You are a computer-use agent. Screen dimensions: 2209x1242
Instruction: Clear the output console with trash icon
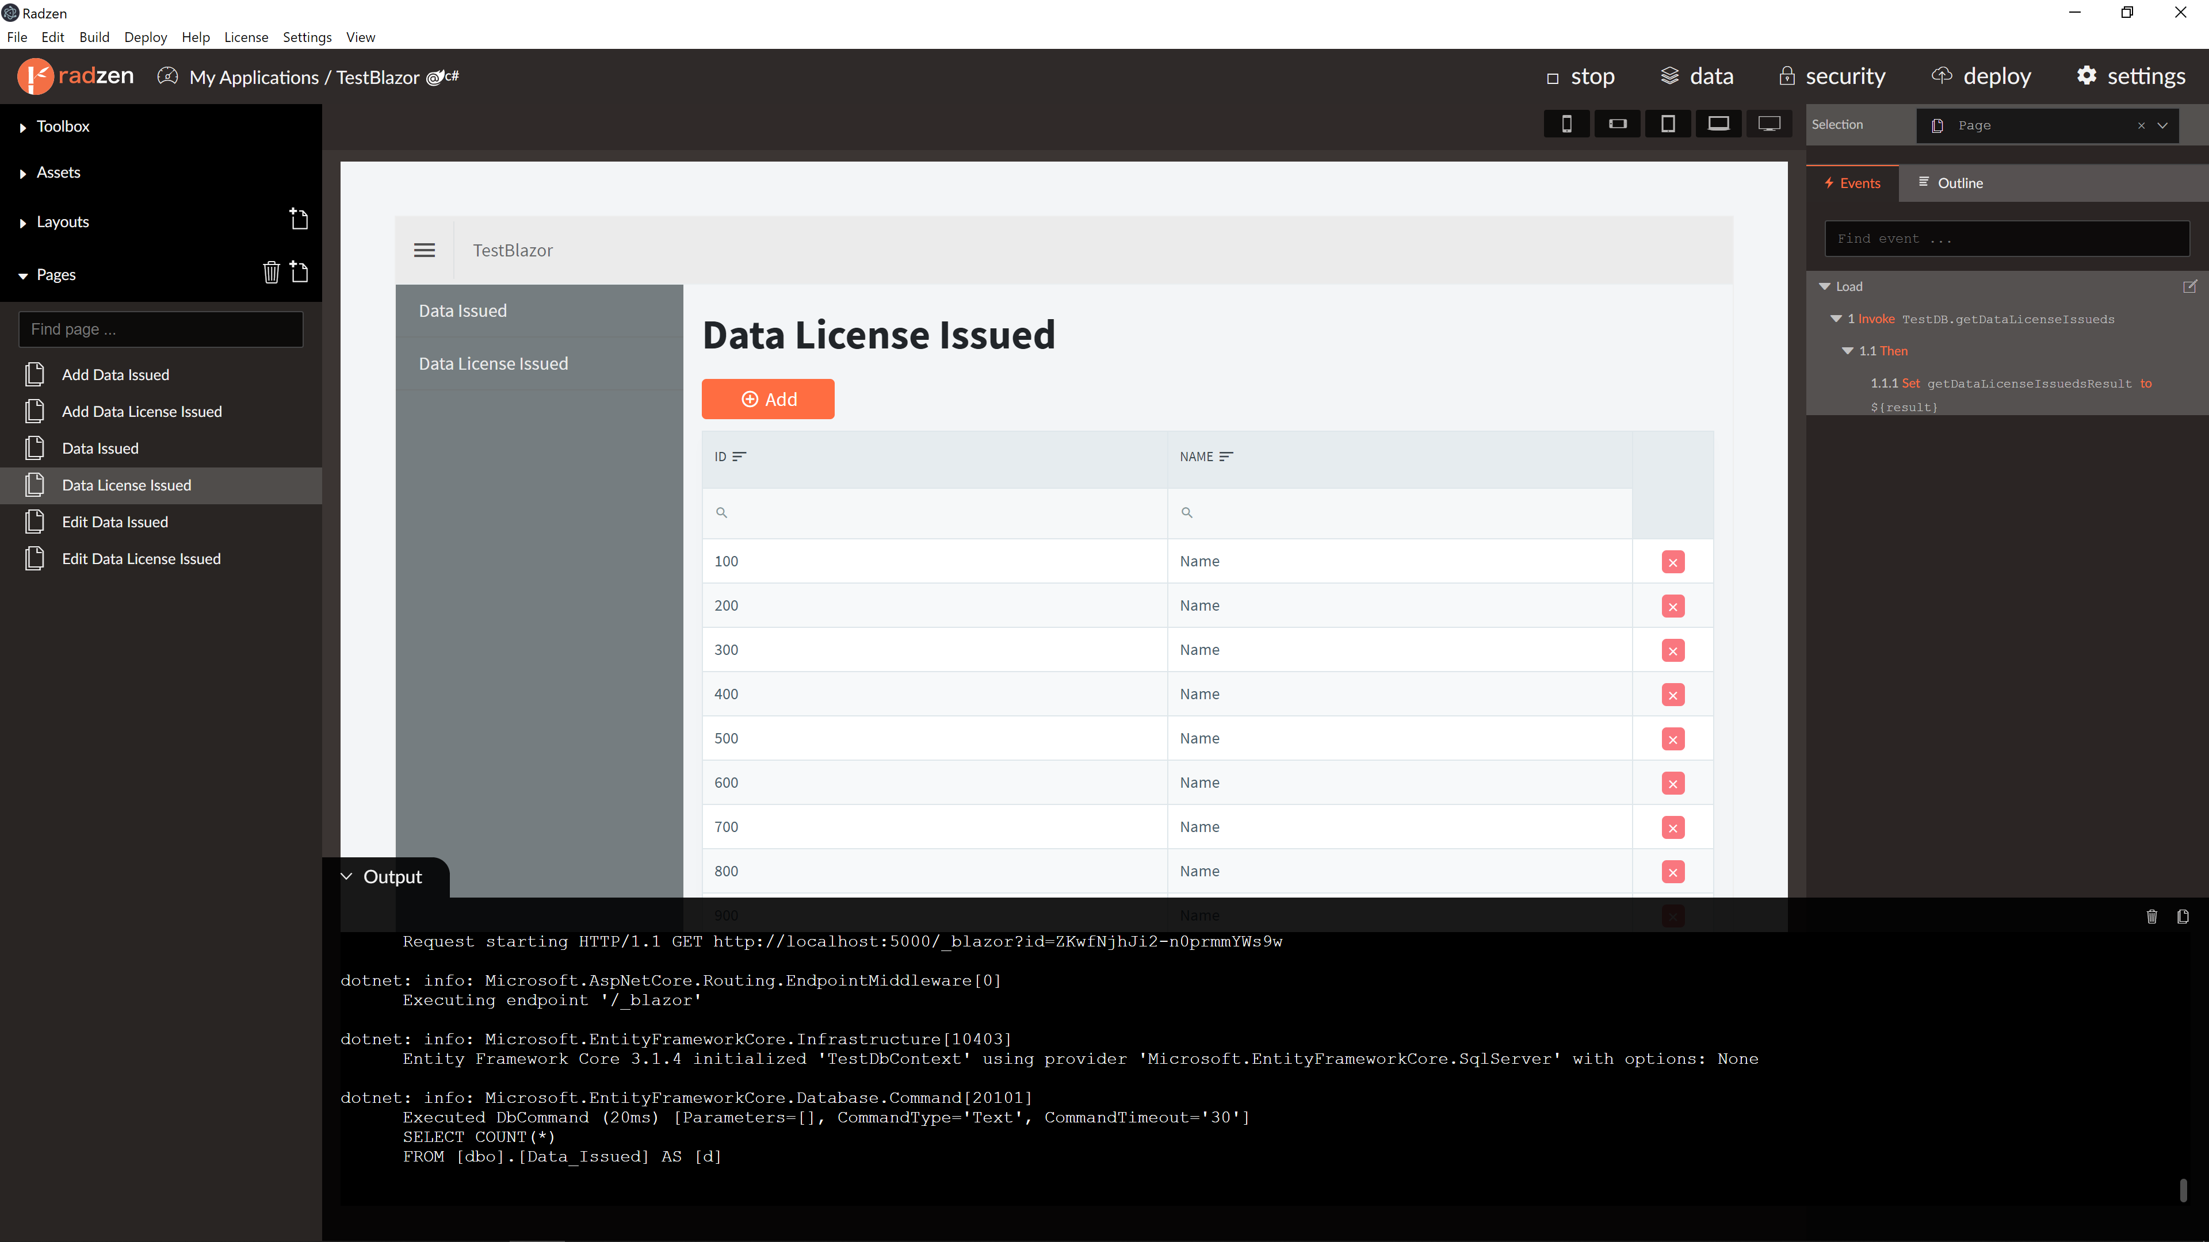tap(2151, 917)
